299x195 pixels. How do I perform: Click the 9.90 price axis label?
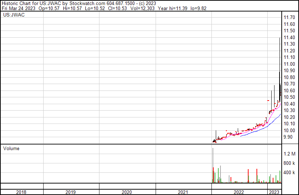(x=289, y=137)
